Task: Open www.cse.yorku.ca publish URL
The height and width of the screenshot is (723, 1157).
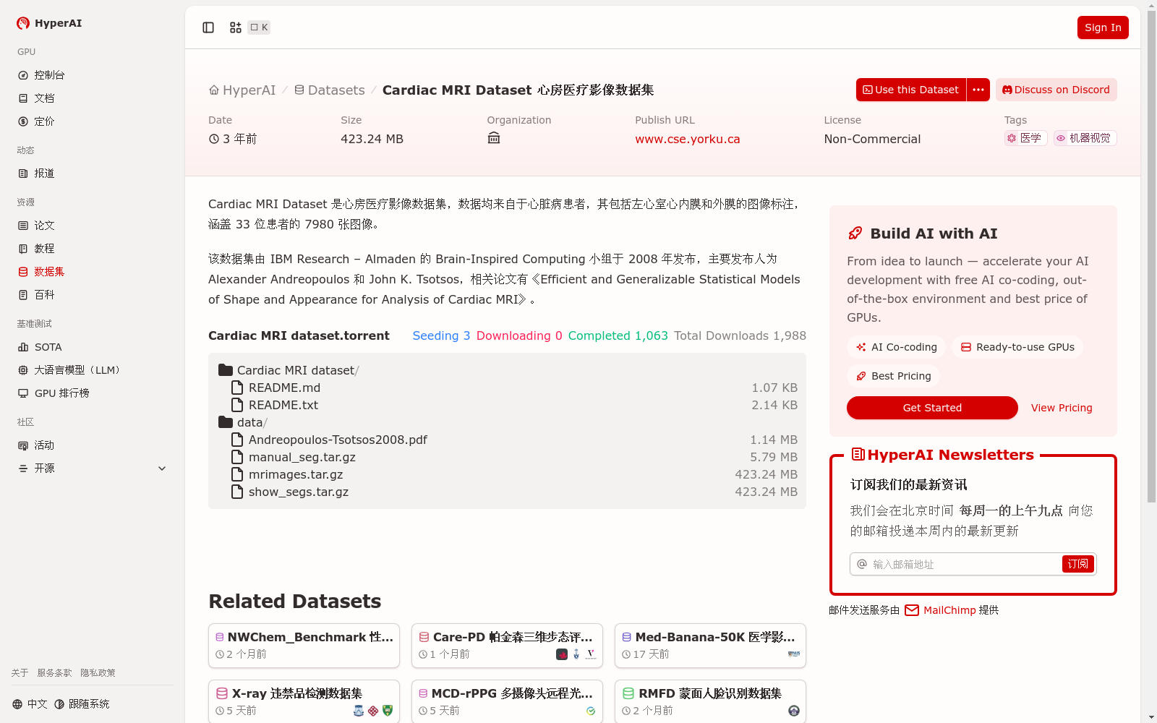Action: pyautogui.click(x=688, y=139)
